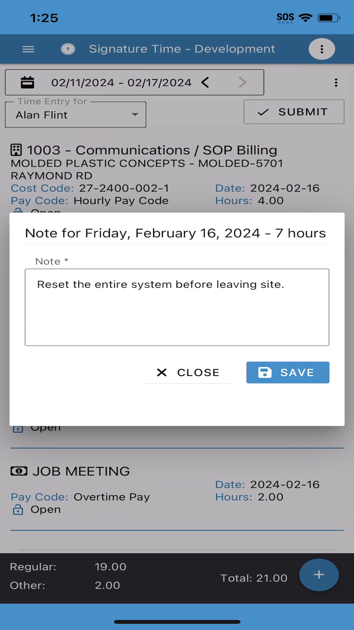Close the note dialog
The image size is (354, 630).
[189, 372]
